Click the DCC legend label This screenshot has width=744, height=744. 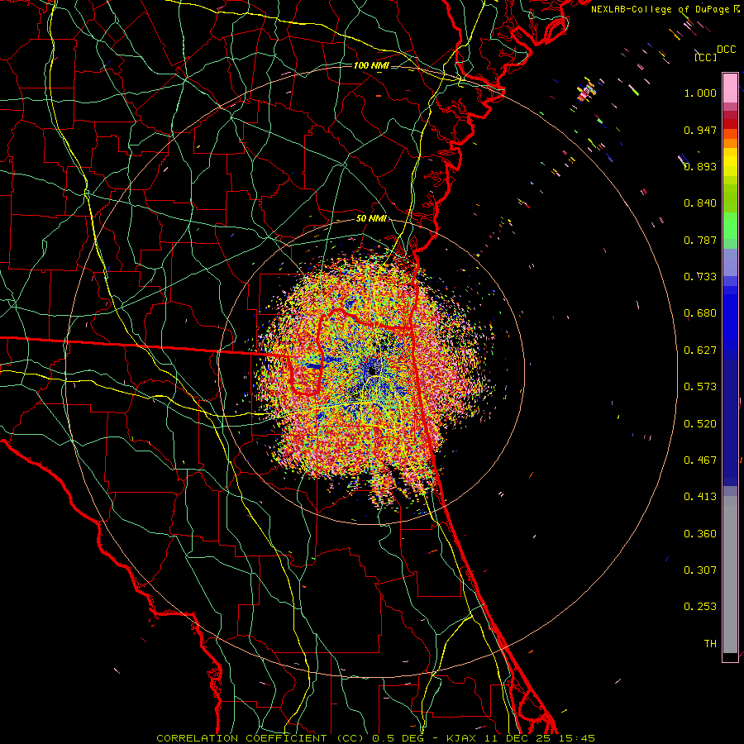[726, 50]
